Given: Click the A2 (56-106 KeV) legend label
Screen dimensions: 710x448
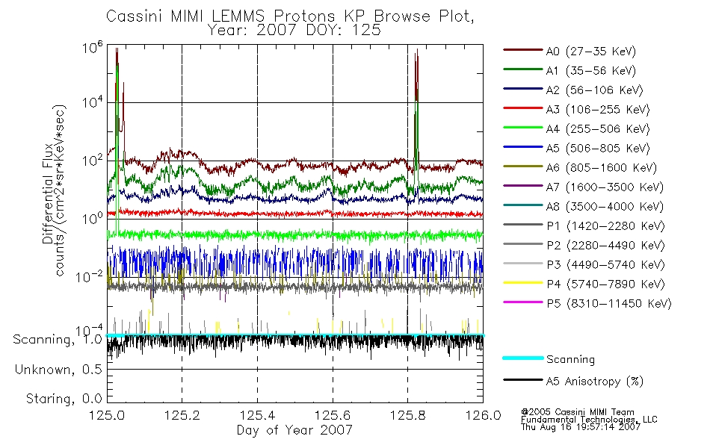Looking at the screenshot, I should [x=594, y=90].
